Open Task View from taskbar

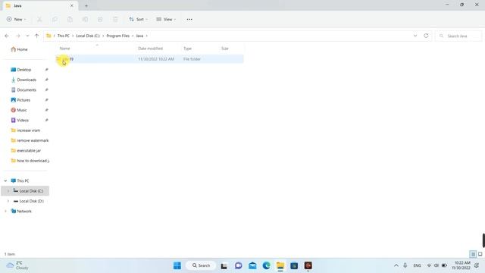coord(224,265)
